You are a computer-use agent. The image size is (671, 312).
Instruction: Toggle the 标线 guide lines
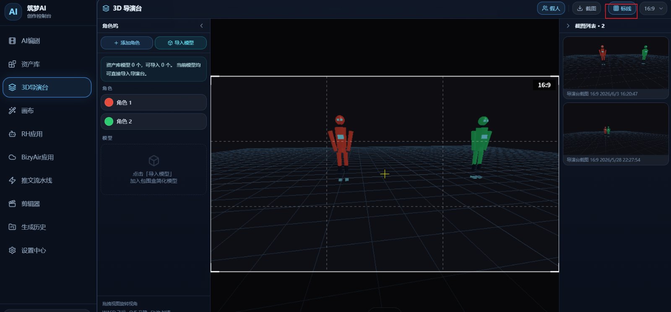coord(622,8)
